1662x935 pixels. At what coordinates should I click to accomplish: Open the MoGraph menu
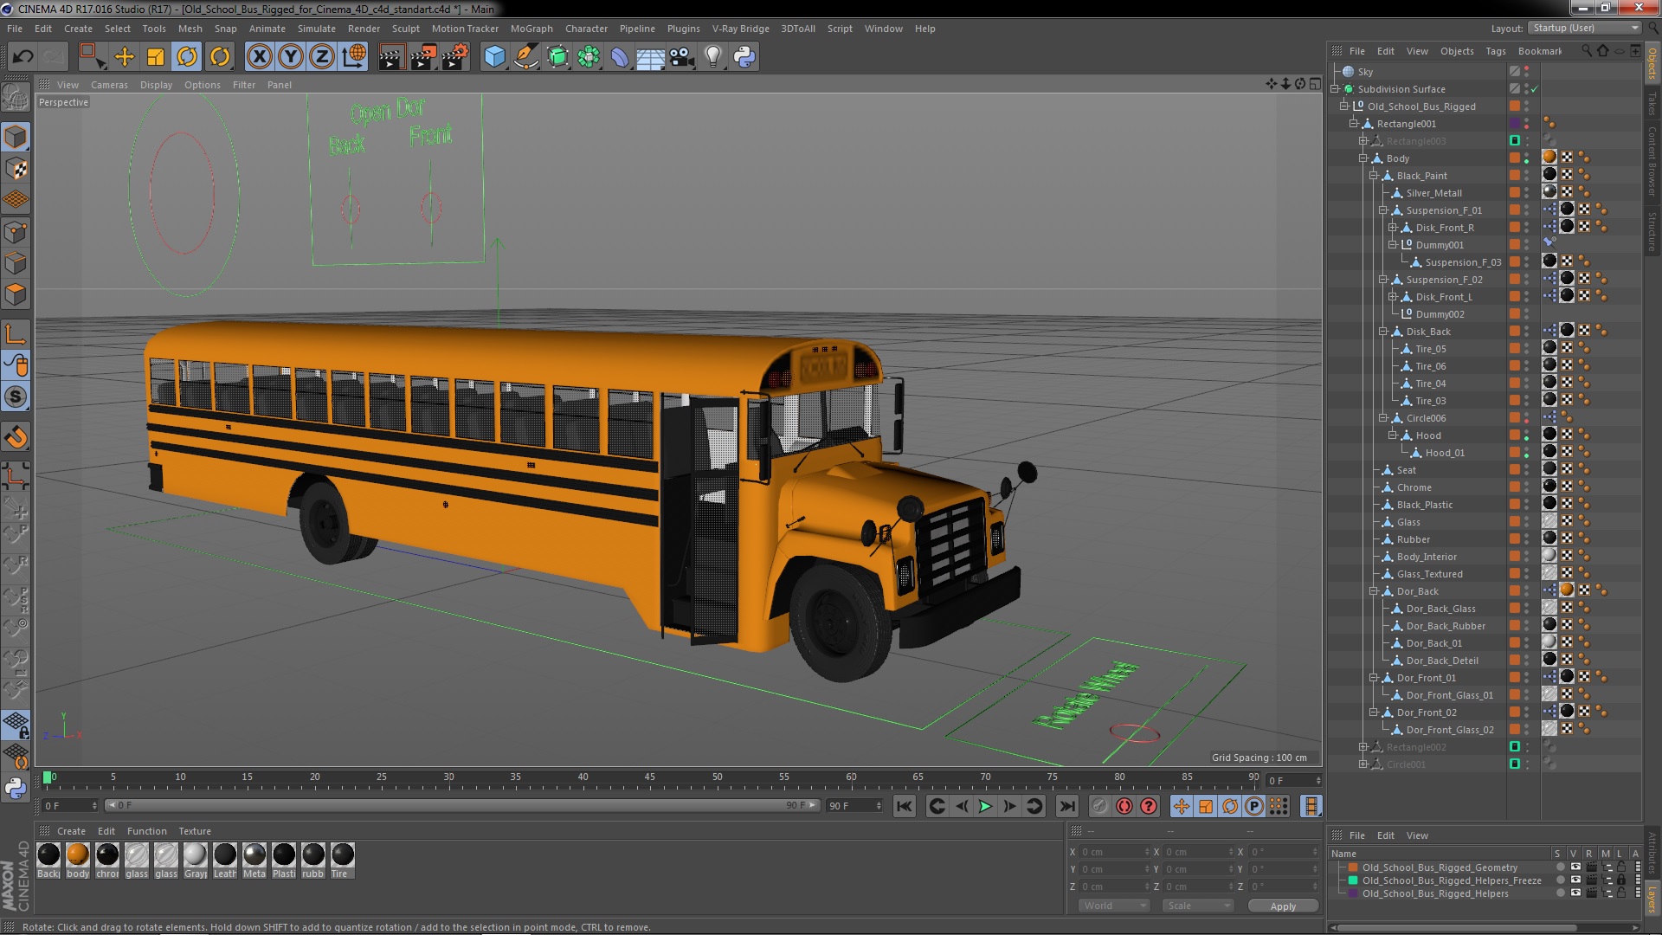531,29
